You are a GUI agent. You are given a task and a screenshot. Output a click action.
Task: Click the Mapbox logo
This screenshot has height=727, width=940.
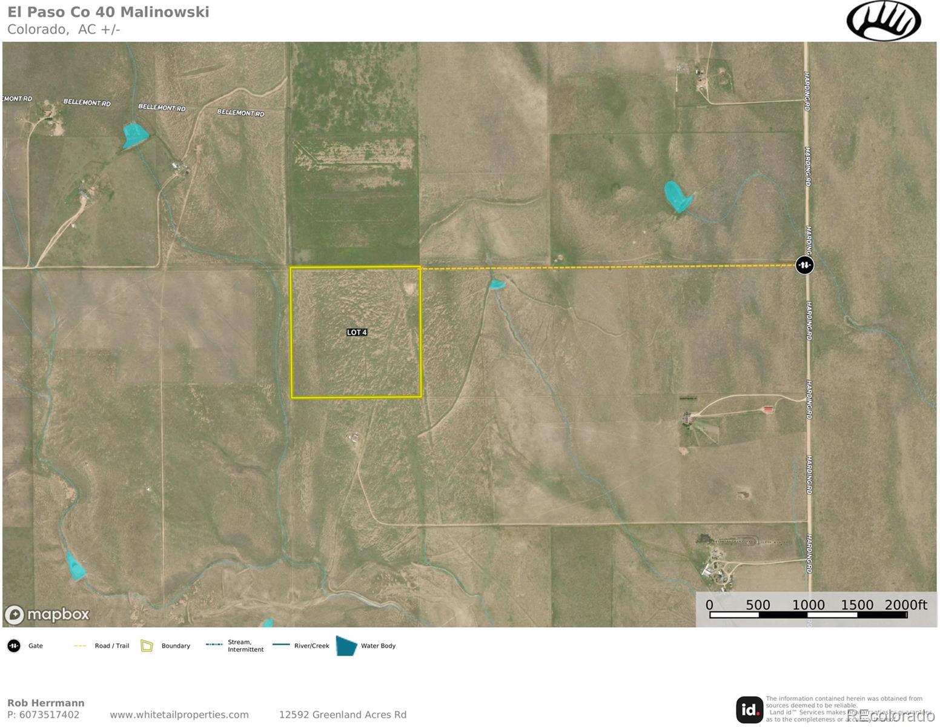(x=47, y=614)
